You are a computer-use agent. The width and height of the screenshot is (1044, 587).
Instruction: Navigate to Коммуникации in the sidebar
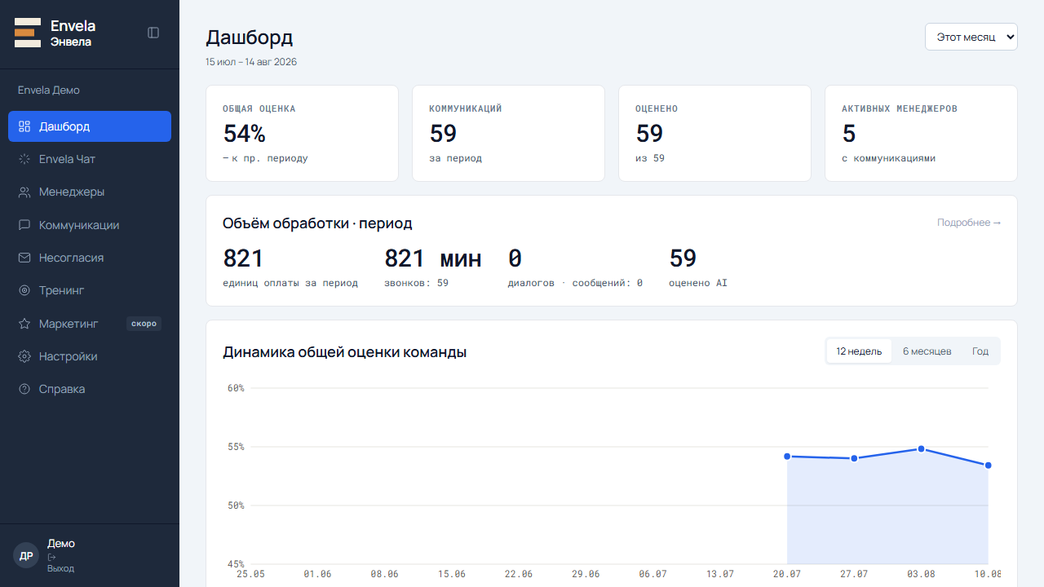[90, 225]
